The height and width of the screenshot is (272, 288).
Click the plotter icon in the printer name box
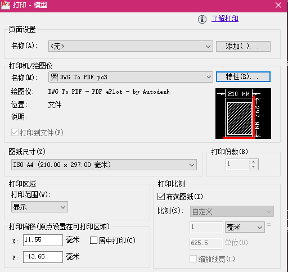[x=55, y=77]
